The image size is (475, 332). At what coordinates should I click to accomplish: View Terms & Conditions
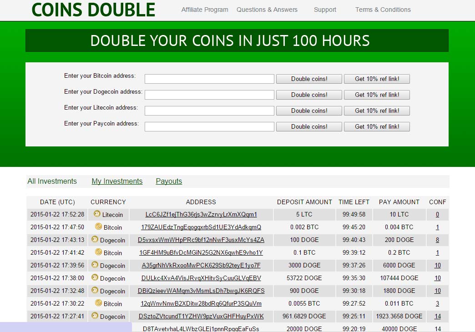point(383,10)
